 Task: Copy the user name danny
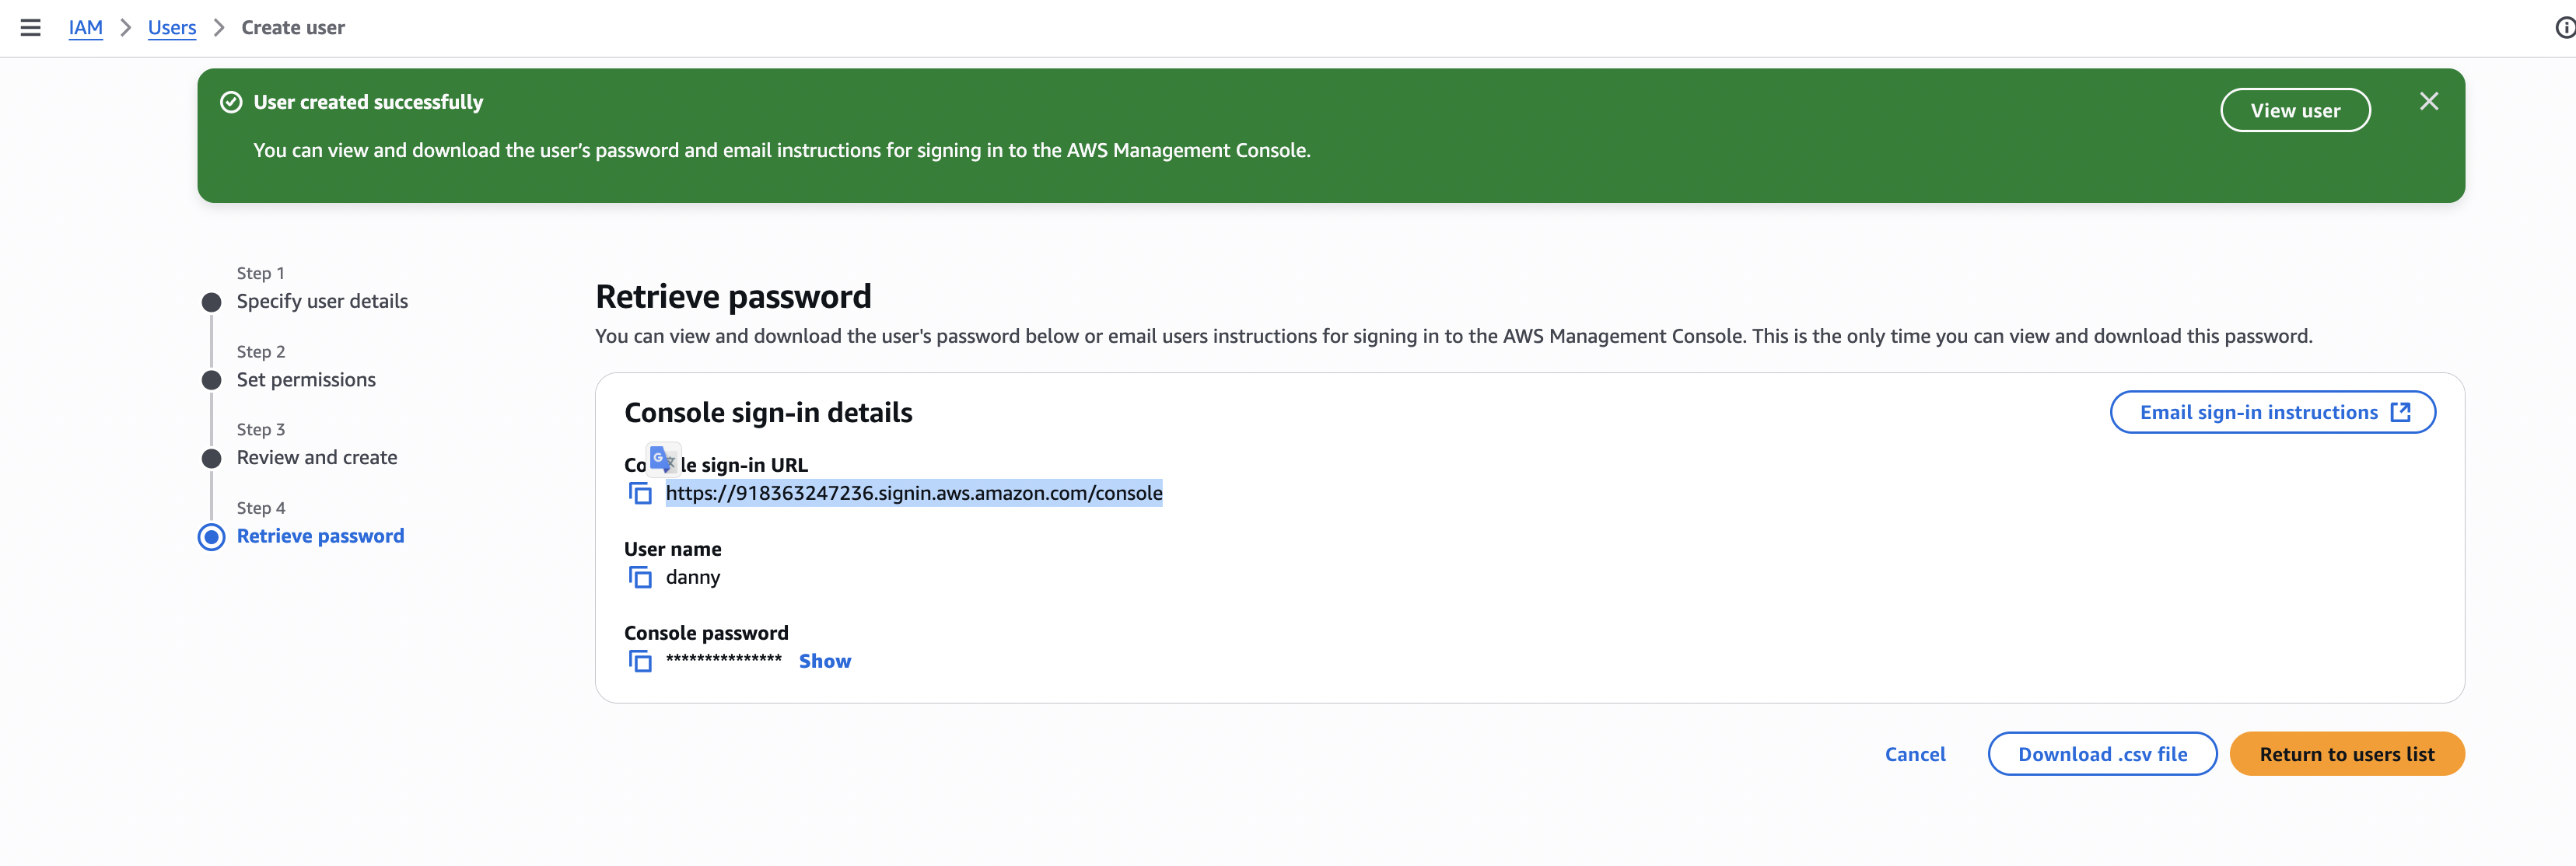pyautogui.click(x=640, y=577)
